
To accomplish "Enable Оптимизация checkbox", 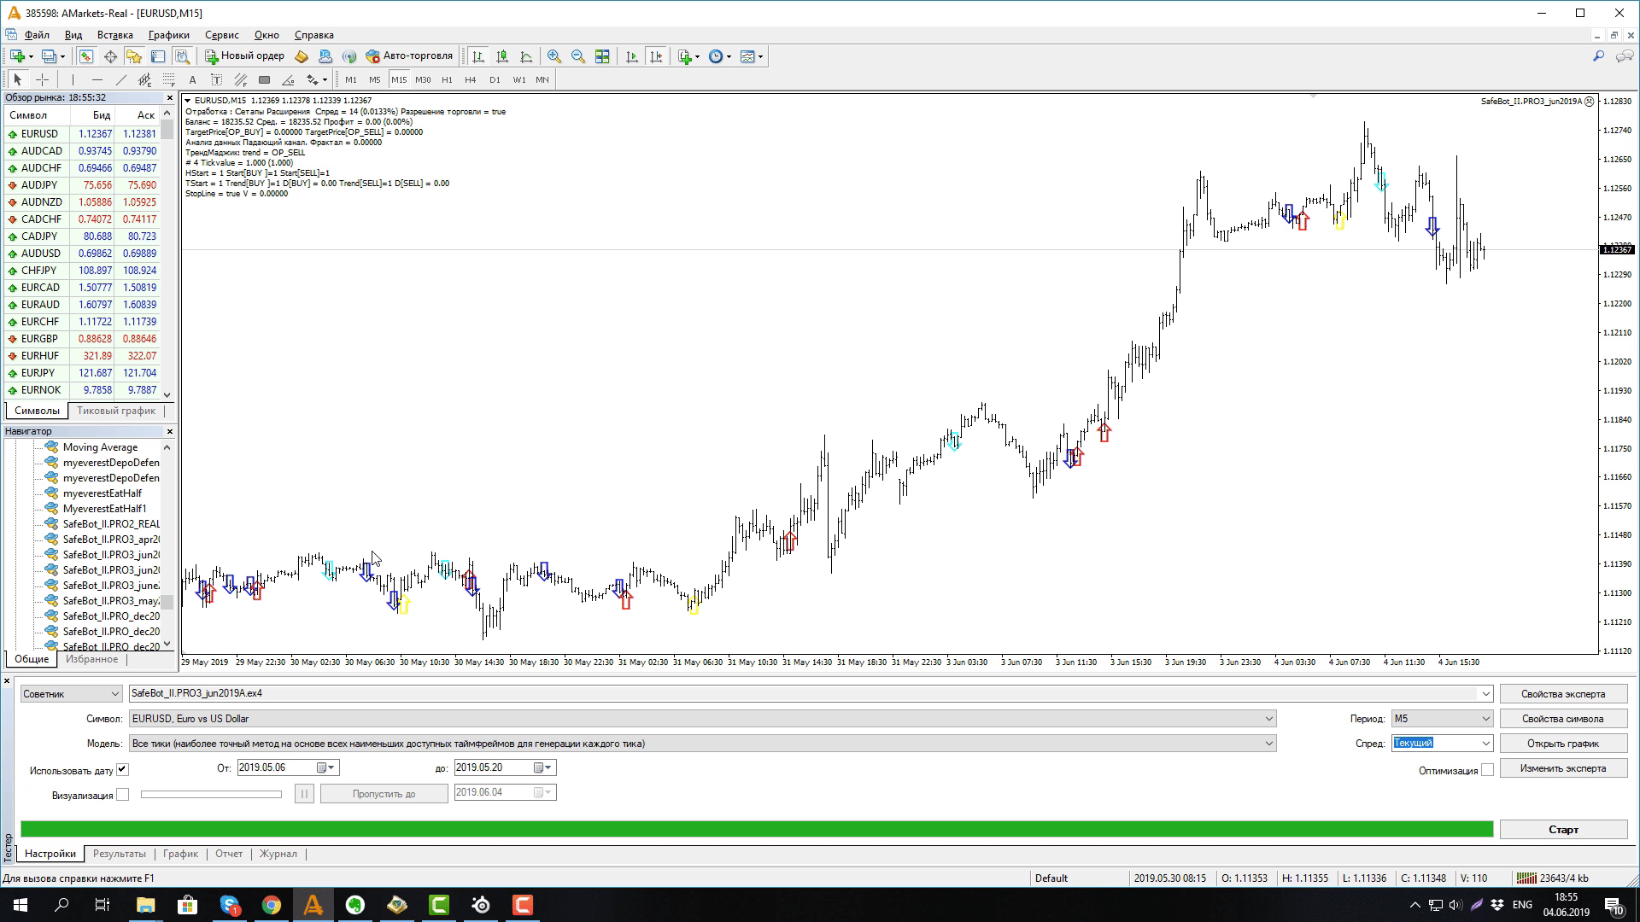I will (1488, 770).
